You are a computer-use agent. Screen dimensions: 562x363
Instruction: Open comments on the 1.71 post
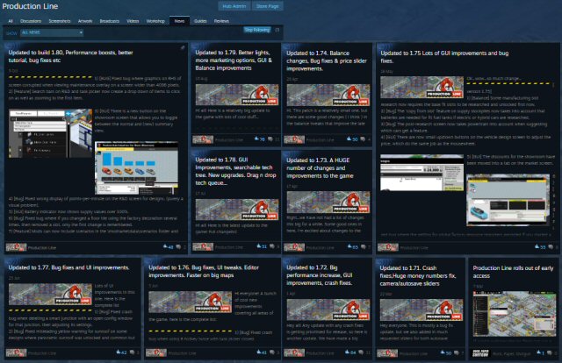(456, 352)
